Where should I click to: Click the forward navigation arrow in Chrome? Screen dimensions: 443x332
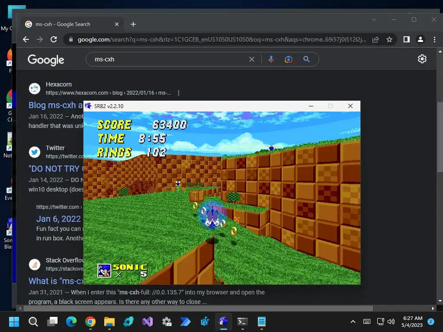40,39
